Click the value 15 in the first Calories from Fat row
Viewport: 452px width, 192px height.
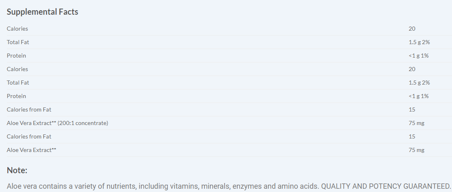412,109
